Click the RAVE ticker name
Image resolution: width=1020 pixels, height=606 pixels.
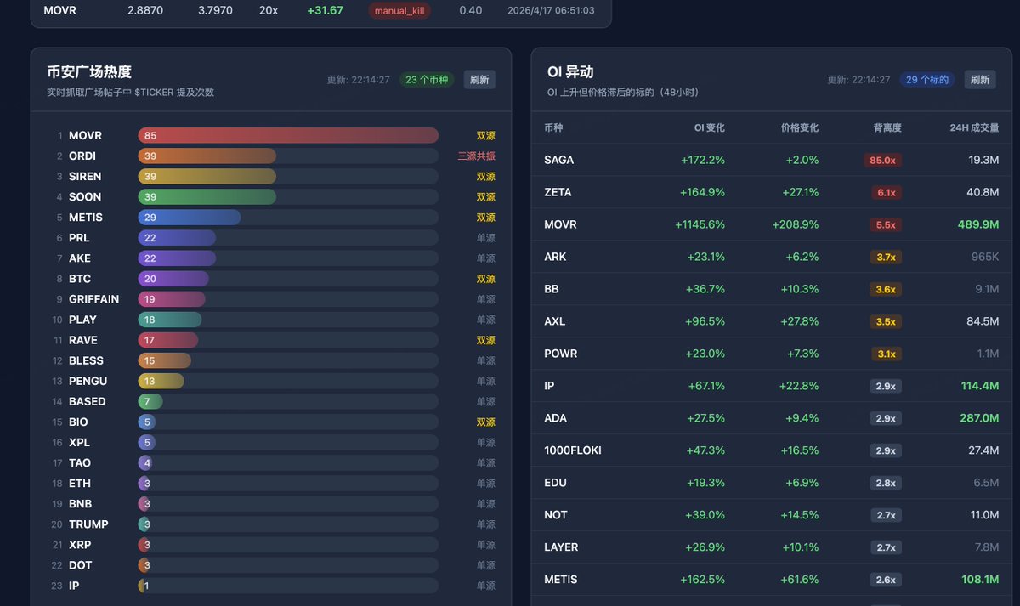click(x=83, y=340)
